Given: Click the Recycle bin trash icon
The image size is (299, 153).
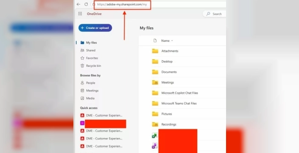Looking at the screenshot, I should (x=82, y=66).
